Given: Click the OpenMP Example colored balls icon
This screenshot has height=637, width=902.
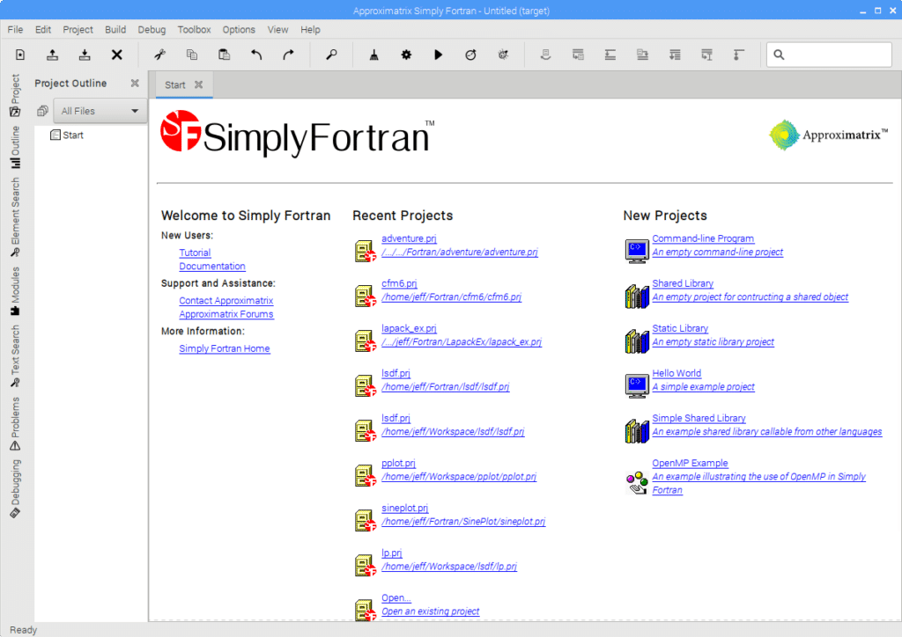Looking at the screenshot, I should [x=637, y=482].
